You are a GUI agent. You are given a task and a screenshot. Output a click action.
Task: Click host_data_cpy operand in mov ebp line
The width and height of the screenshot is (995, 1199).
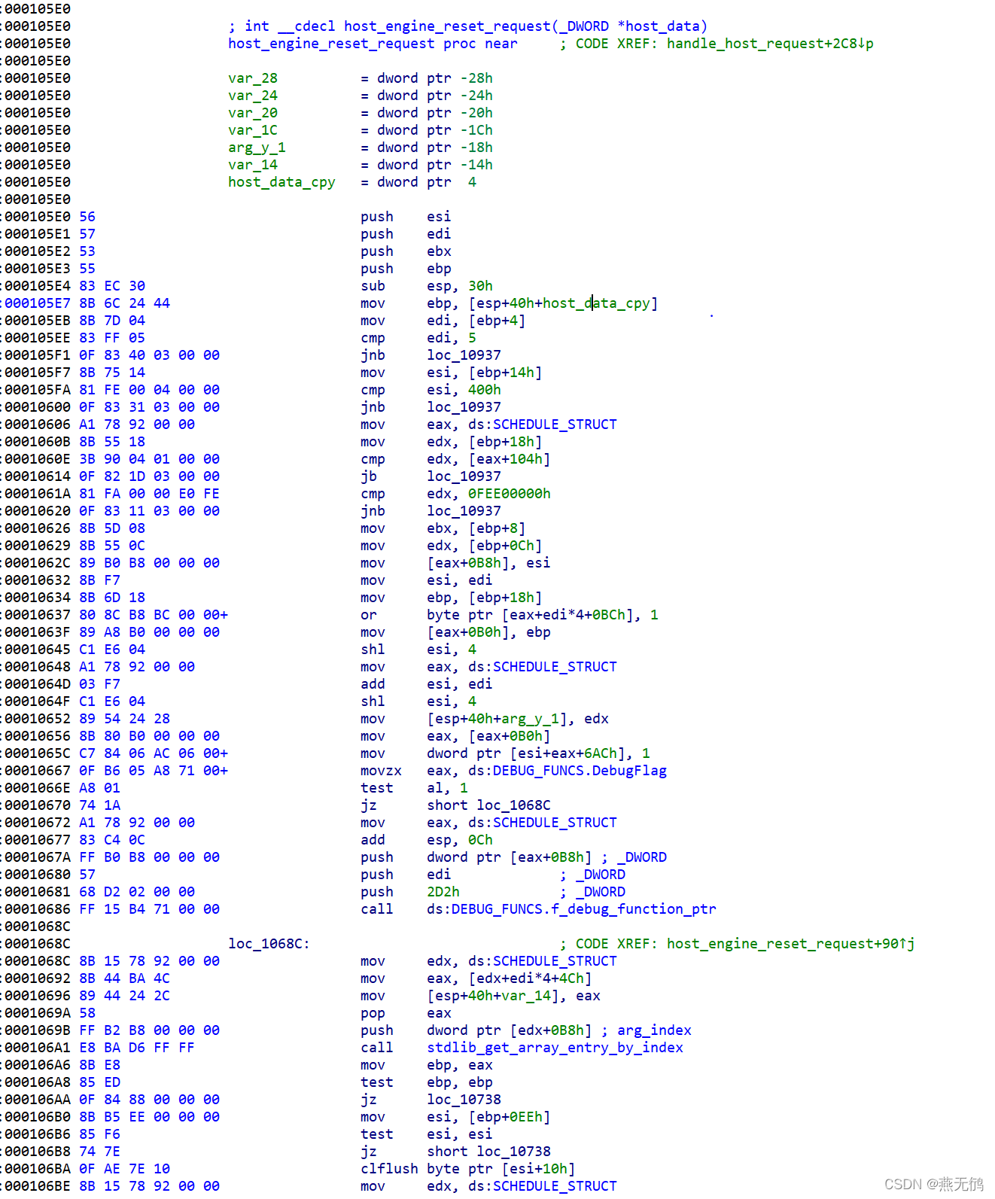(596, 303)
